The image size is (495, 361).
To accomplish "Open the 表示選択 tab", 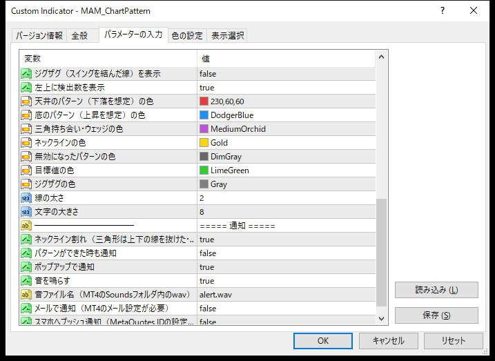I will pyautogui.click(x=227, y=35).
